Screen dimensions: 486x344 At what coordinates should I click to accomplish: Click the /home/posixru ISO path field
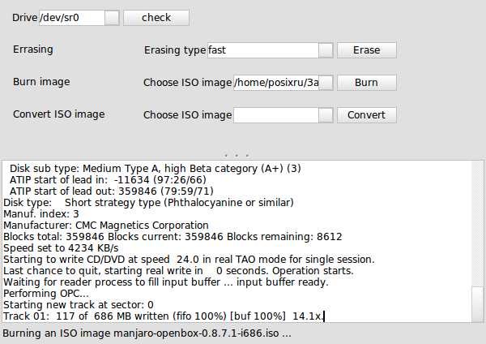coord(276,83)
